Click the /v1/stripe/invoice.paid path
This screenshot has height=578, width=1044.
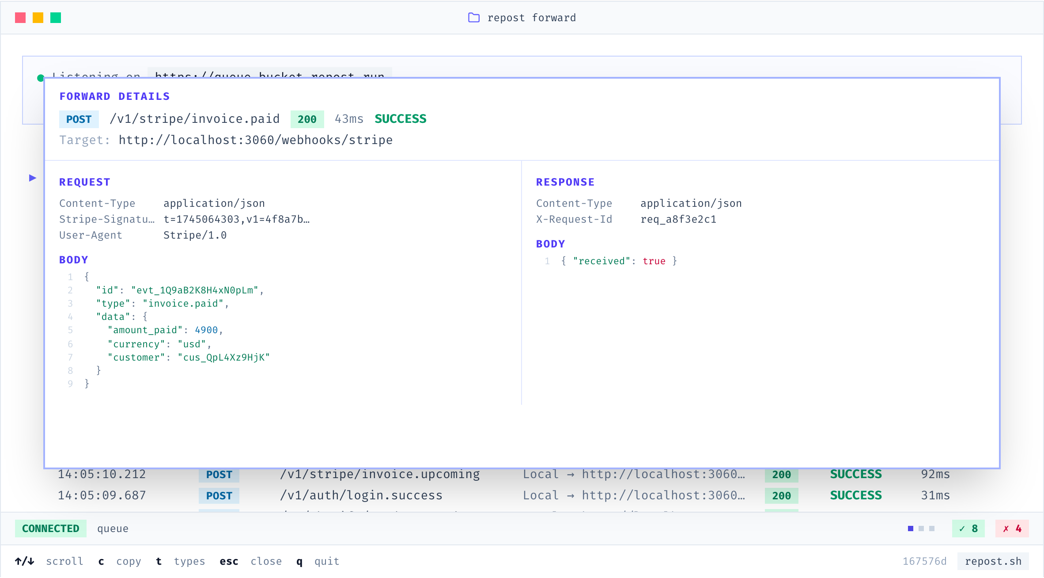(195, 119)
